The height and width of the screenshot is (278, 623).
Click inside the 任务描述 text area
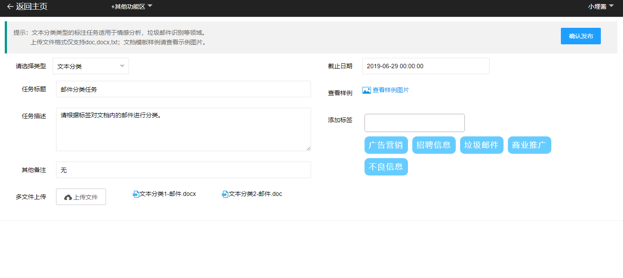coord(183,129)
